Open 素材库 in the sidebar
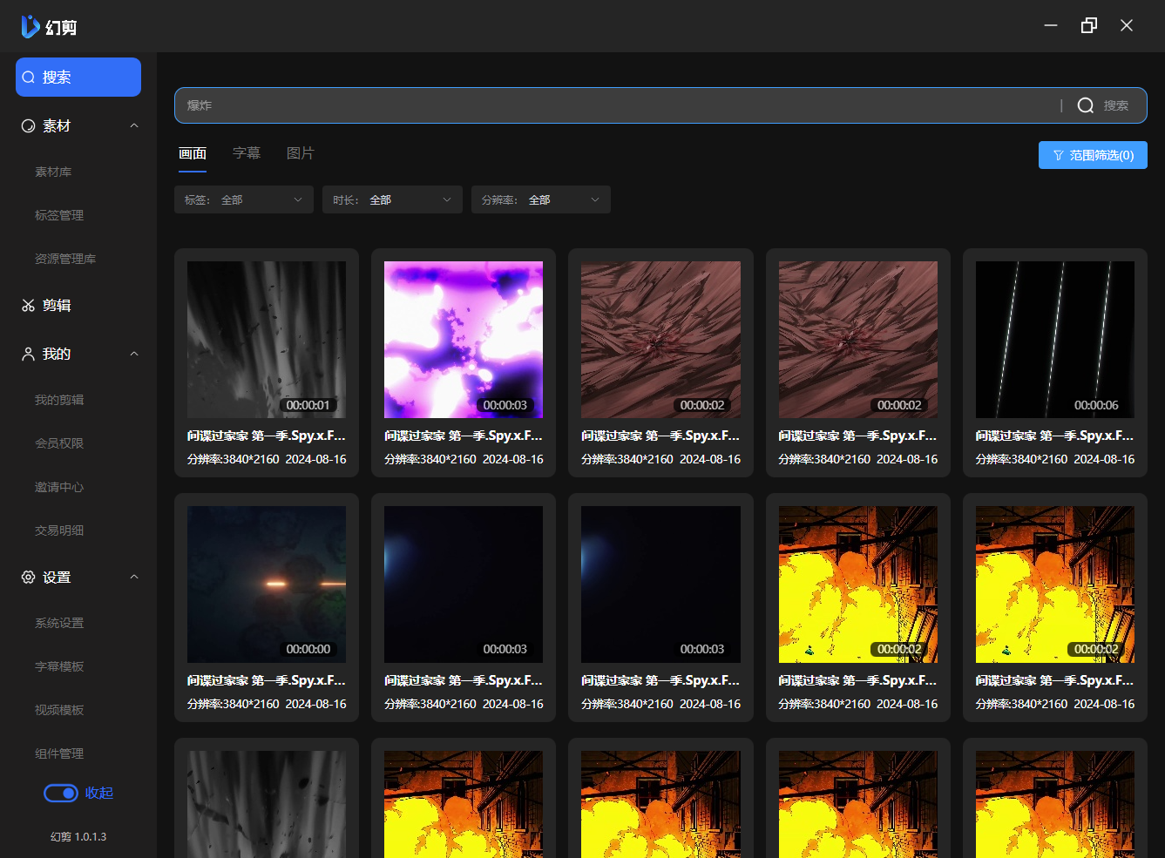The height and width of the screenshot is (858, 1165). point(53,172)
